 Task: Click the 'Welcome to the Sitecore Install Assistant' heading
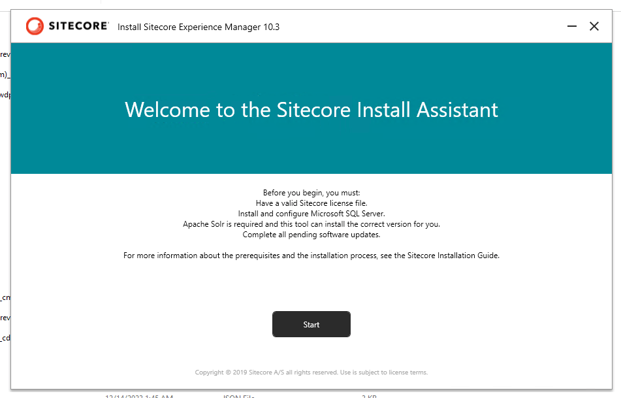pos(311,109)
